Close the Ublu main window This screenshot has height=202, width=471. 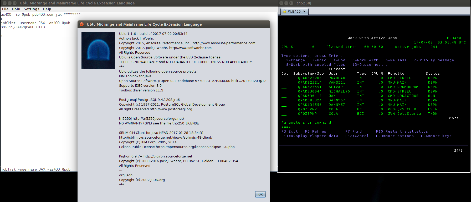point(4,3)
